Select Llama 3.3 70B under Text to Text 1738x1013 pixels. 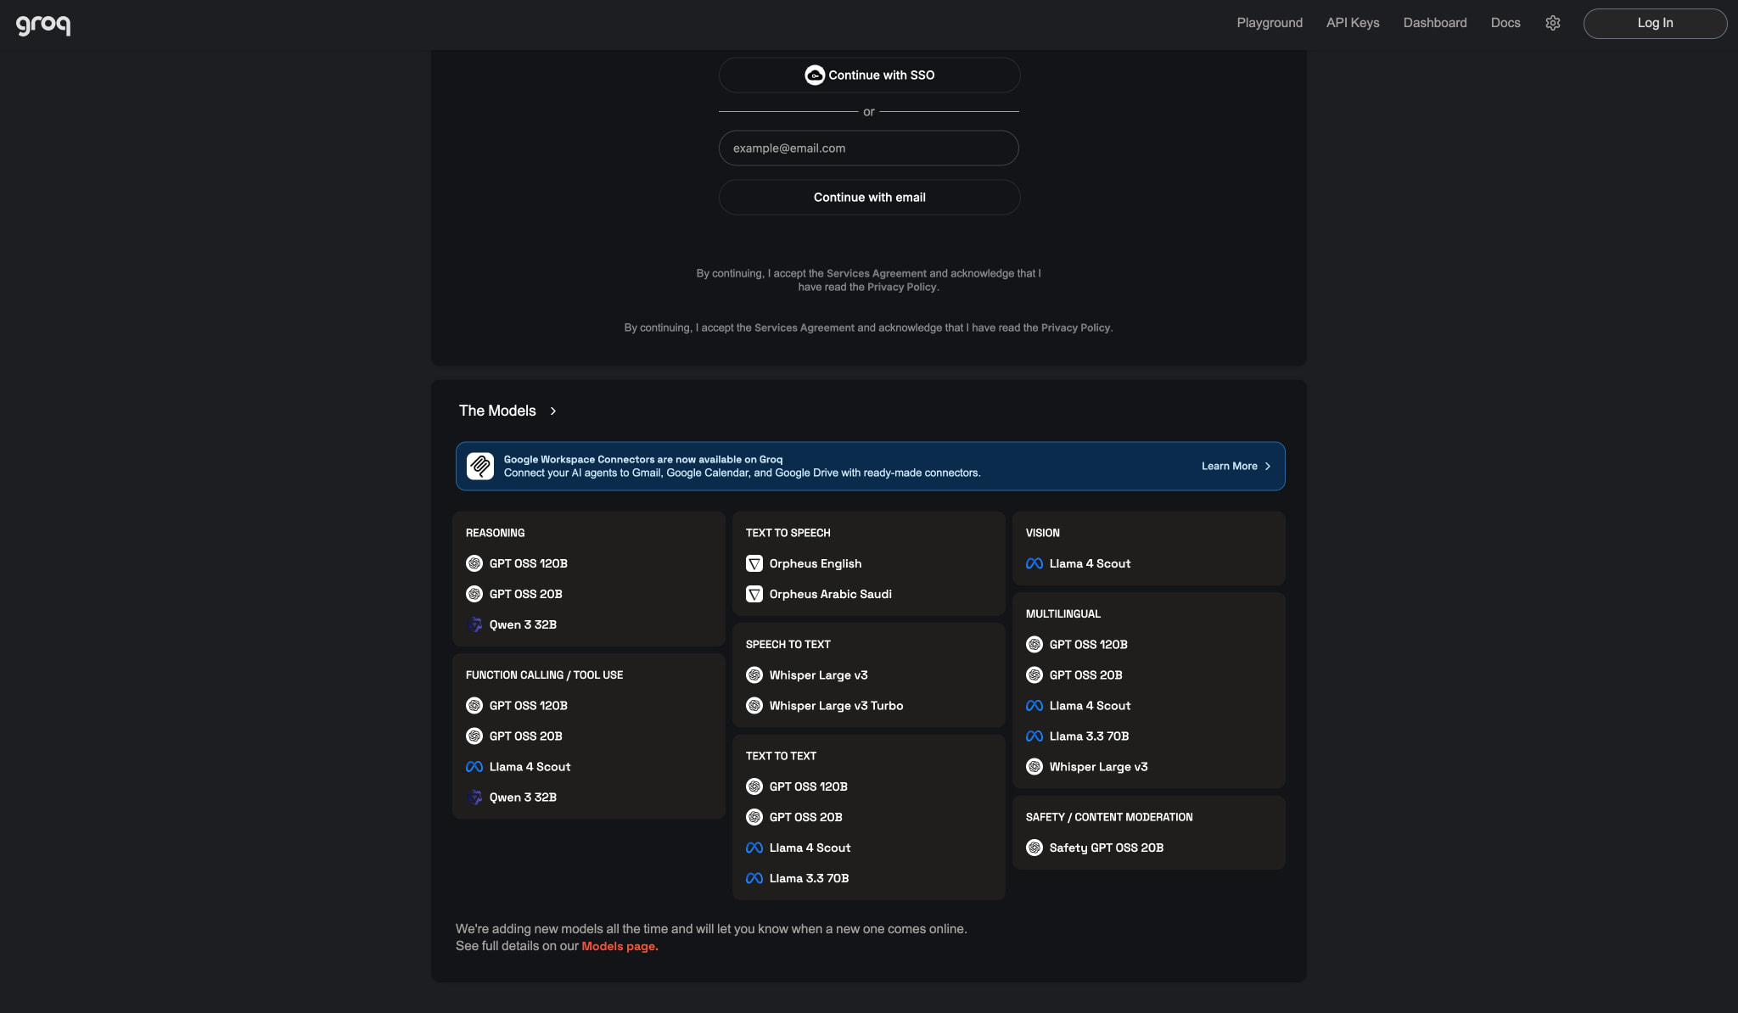pos(809,878)
